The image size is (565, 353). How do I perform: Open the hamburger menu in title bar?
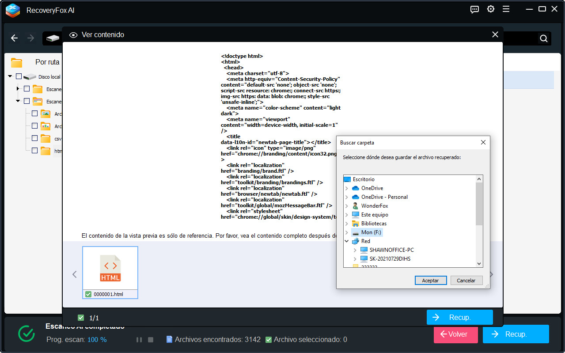506,9
